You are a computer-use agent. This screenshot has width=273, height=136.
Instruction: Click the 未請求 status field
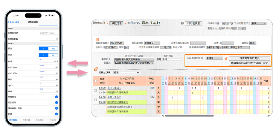[214, 58]
